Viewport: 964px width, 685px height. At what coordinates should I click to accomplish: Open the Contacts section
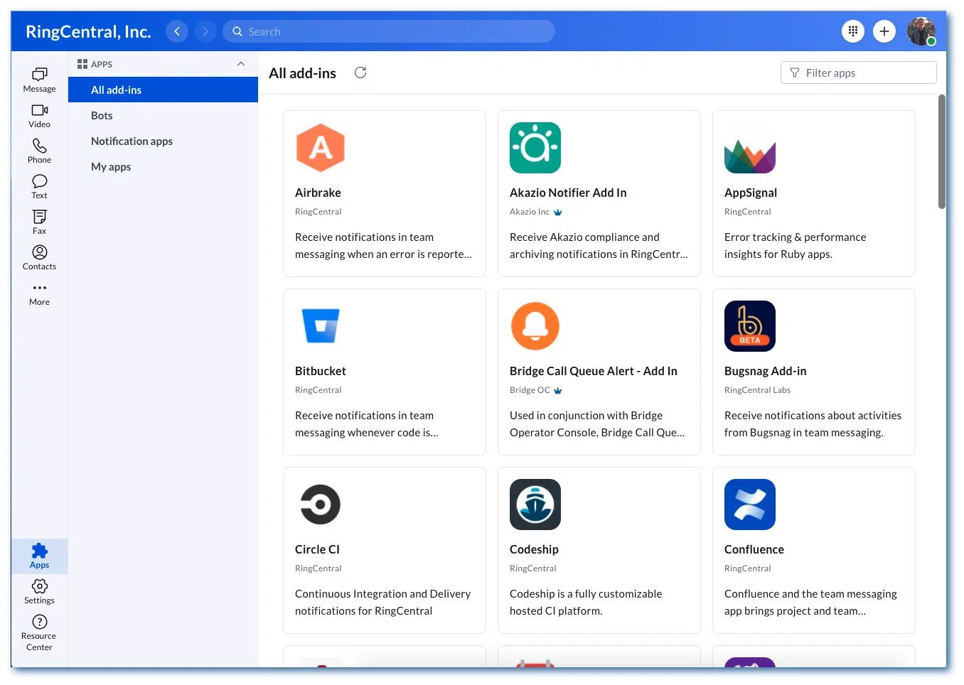(39, 257)
